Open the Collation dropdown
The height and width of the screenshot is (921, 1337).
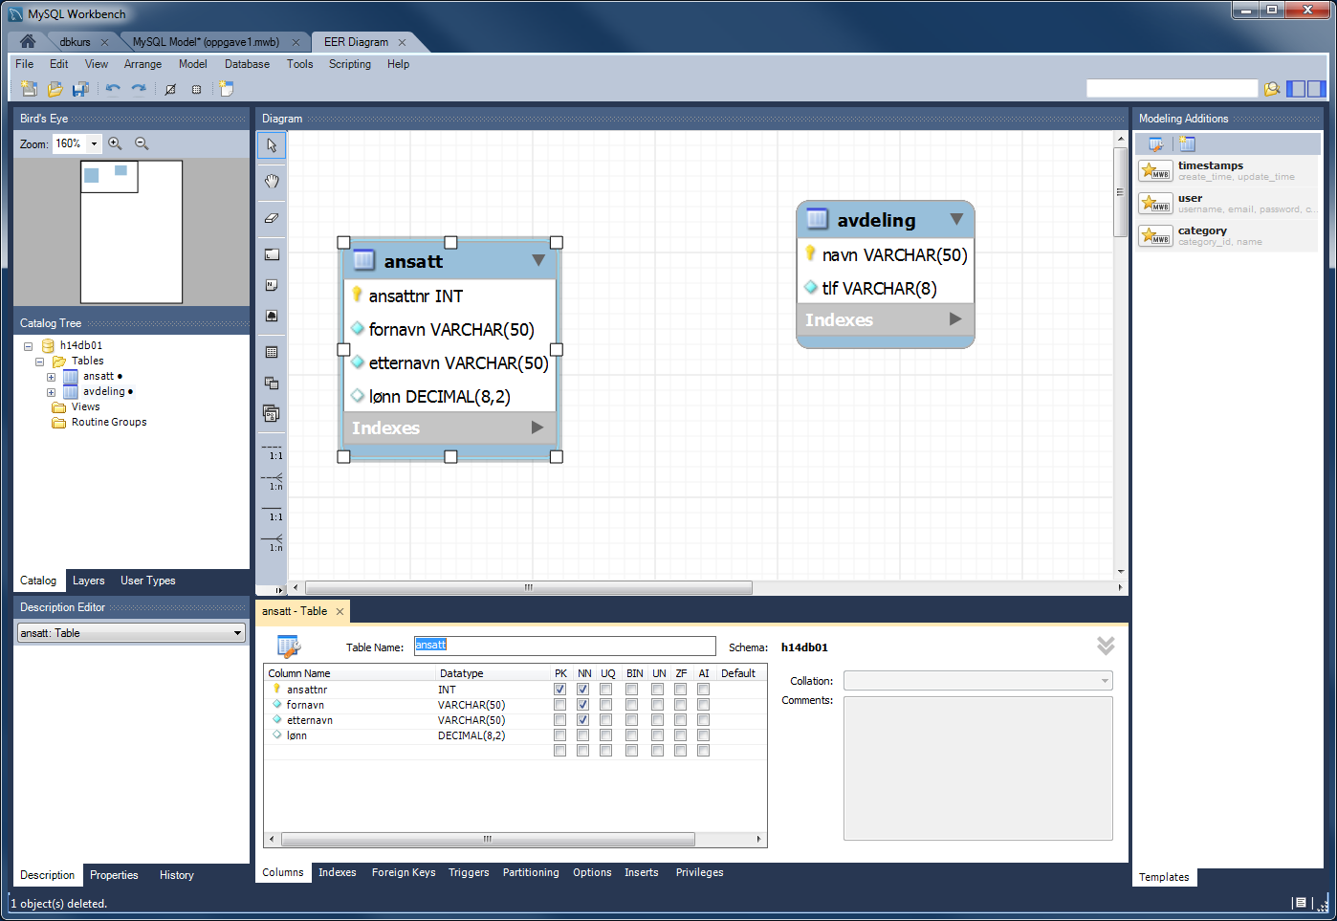[977, 681]
